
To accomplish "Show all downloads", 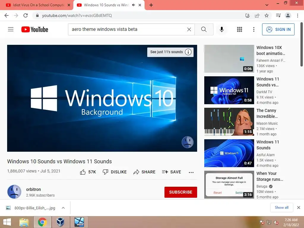I will coord(281,208).
